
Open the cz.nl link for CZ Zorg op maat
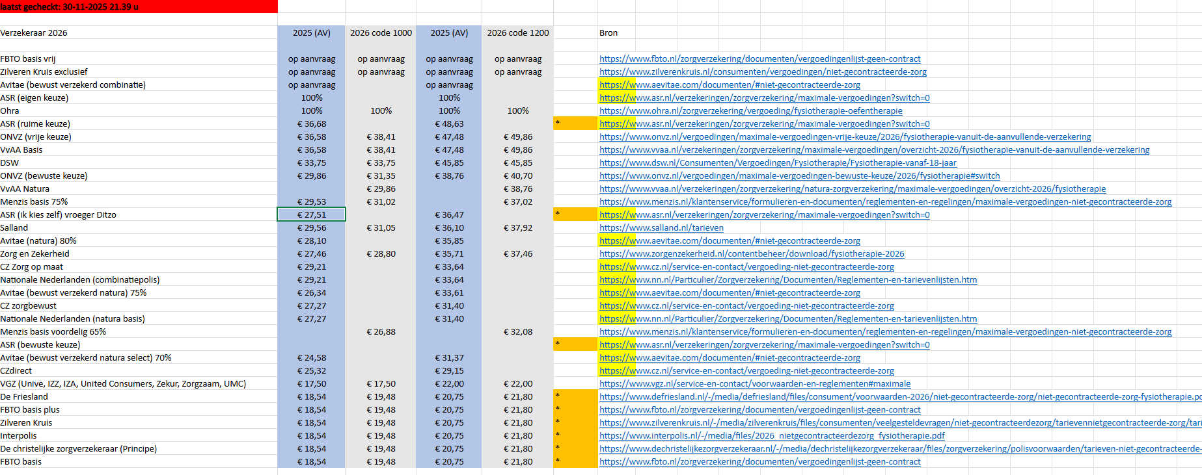(746, 267)
